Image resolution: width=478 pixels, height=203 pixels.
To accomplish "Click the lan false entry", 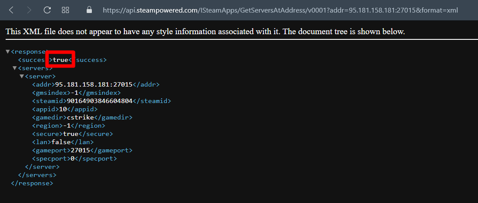I will click(x=63, y=142).
